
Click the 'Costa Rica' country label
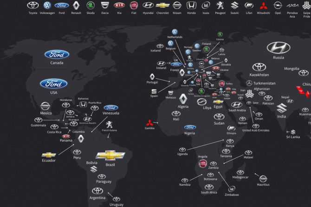click(x=54, y=132)
